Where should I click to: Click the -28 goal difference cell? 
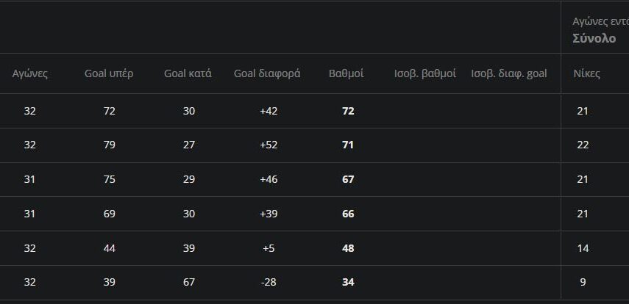[x=268, y=283]
